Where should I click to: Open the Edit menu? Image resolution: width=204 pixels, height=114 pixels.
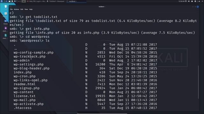point(22,9)
